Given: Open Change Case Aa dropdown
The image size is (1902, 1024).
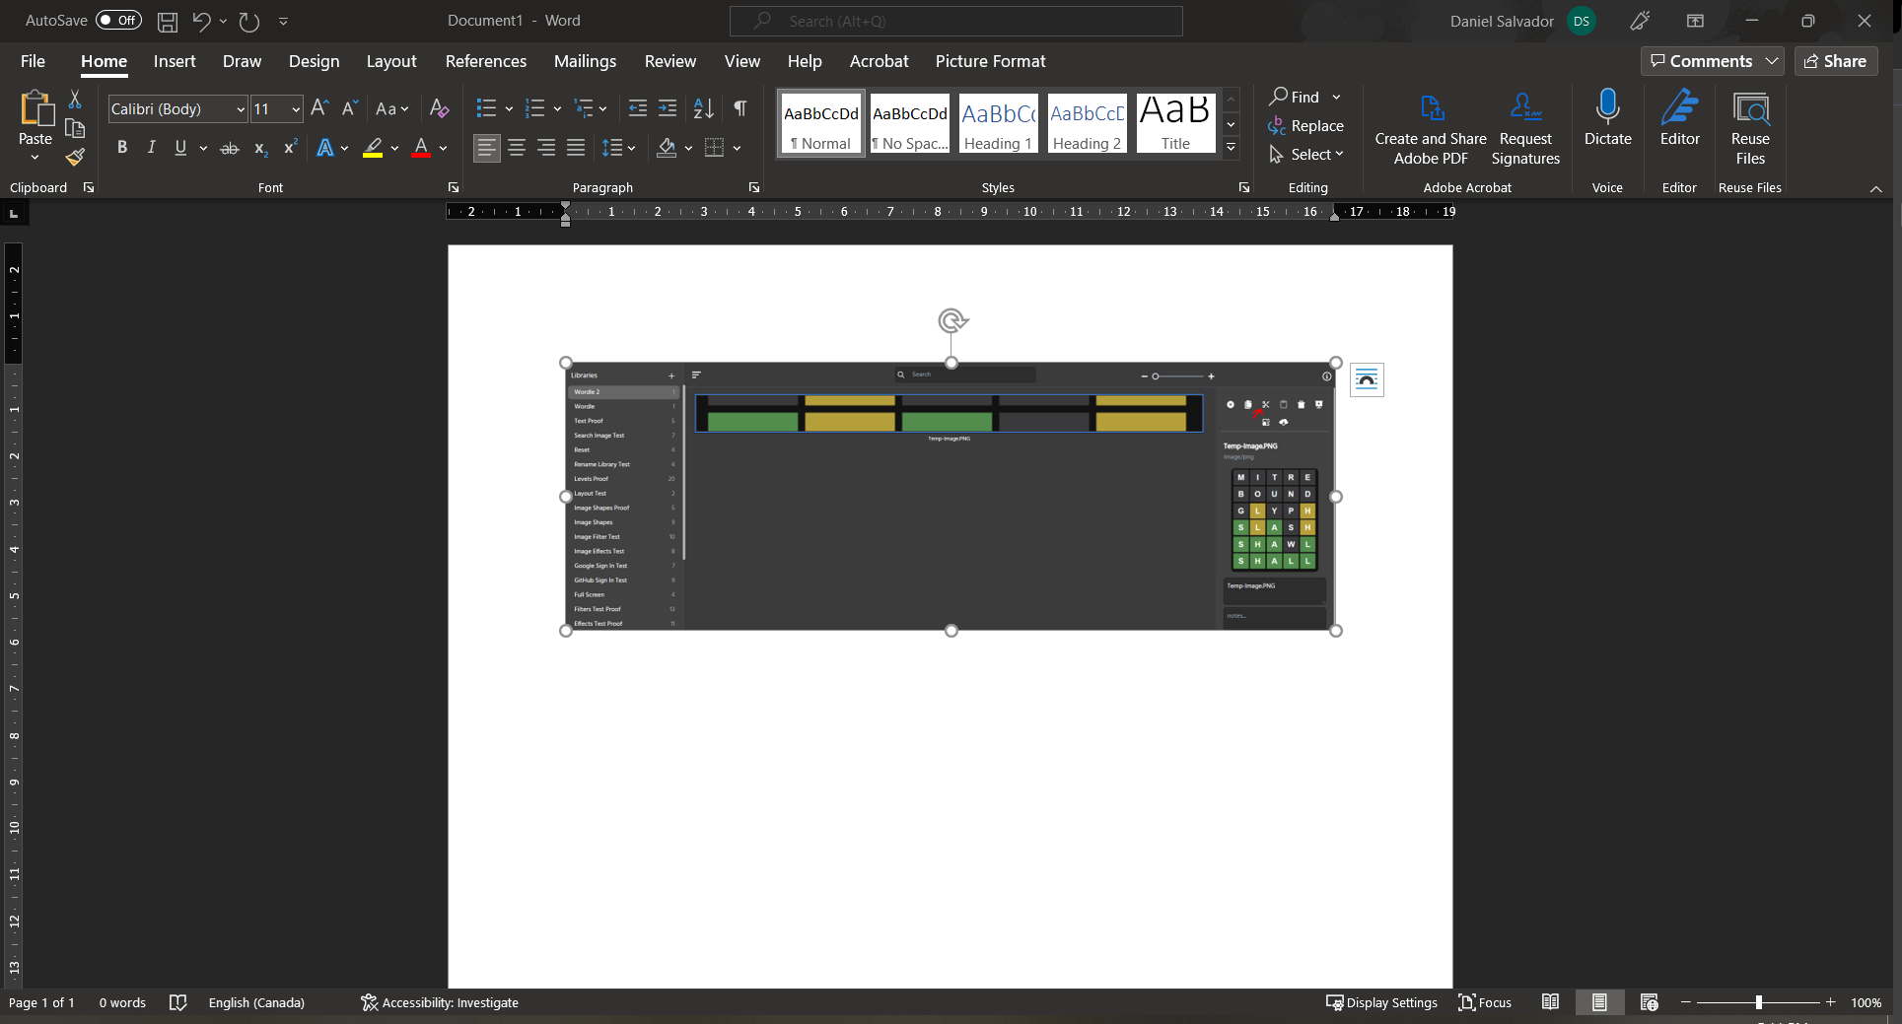Looking at the screenshot, I should (391, 108).
